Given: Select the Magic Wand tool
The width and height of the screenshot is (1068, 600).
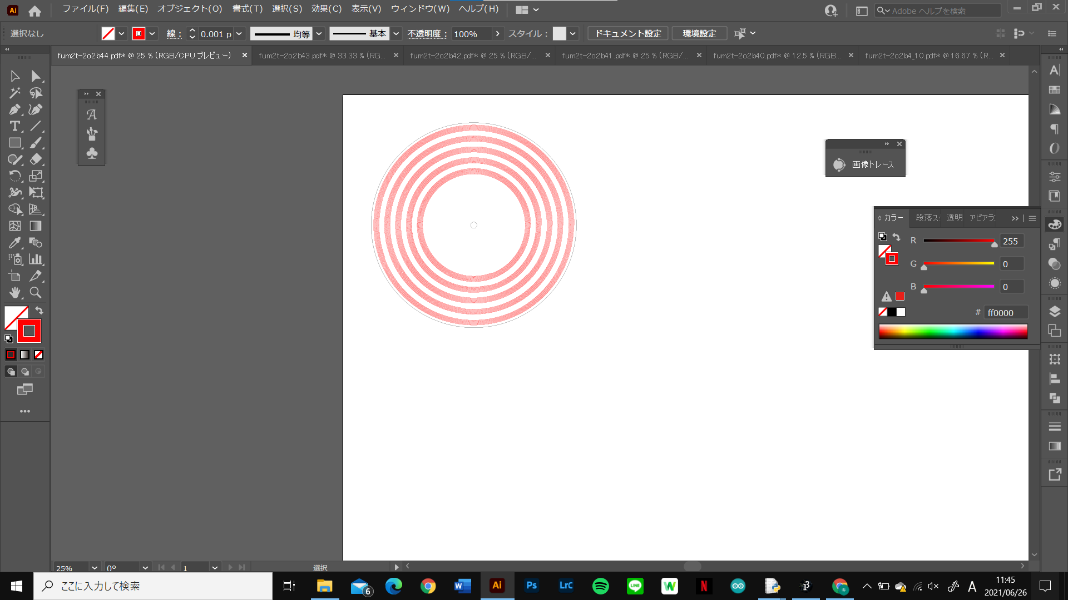Looking at the screenshot, I should point(14,93).
